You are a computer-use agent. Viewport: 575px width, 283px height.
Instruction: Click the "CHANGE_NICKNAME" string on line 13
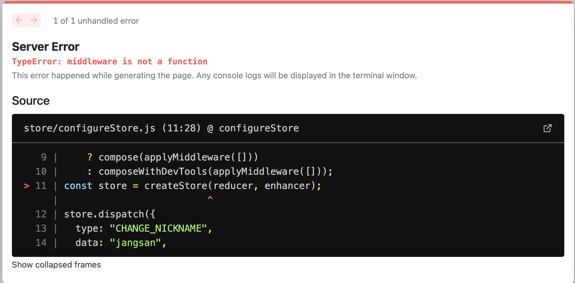tap(158, 228)
